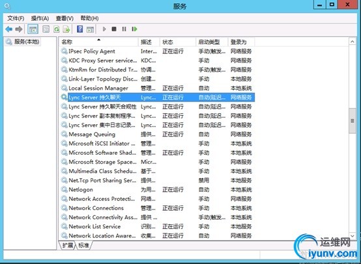Image resolution: width=361 pixels, height=264 pixels.
Task: Click the Back arrow toolbar icon
Action: (8, 29)
